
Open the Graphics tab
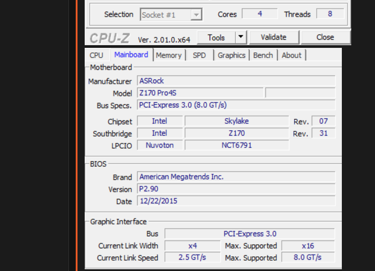coord(232,55)
